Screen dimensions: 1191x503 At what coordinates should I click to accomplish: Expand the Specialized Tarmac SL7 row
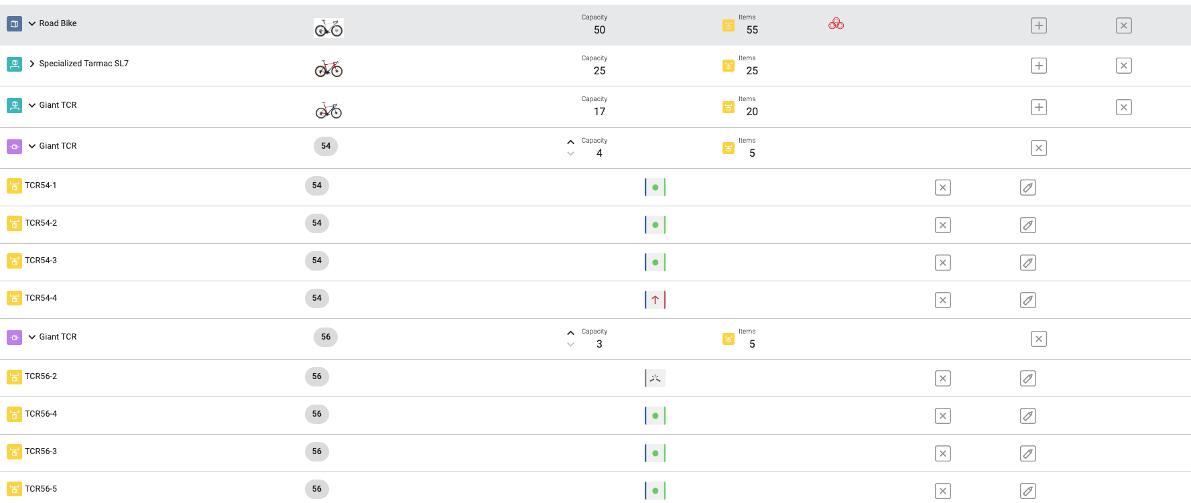pos(32,64)
